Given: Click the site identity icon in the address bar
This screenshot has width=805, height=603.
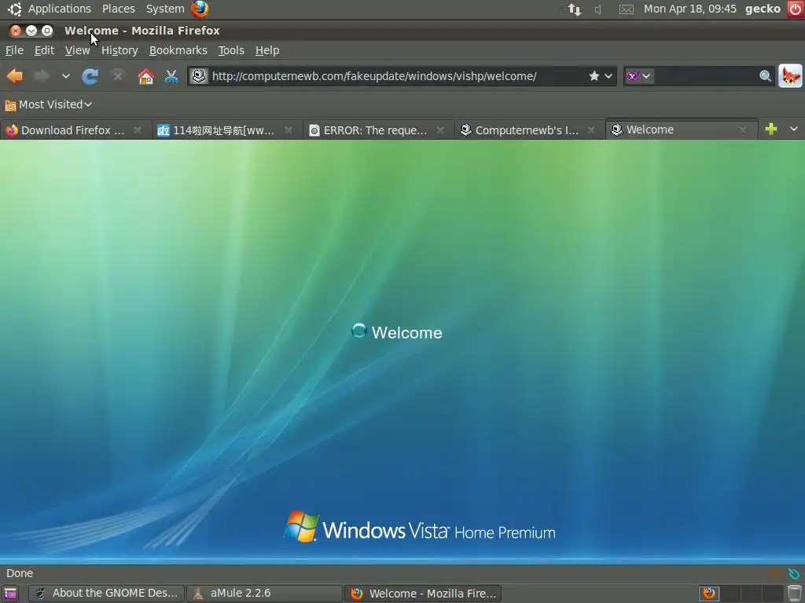Looking at the screenshot, I should point(198,76).
